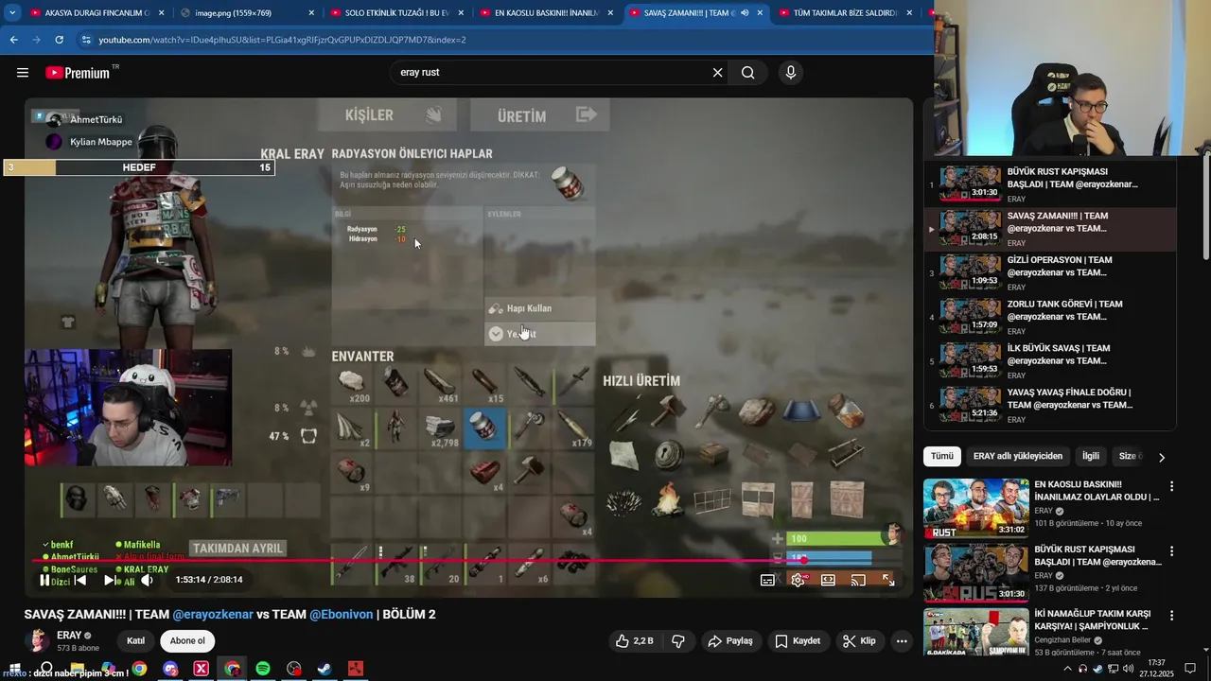Image resolution: width=1211 pixels, height=681 pixels.
Task: Mute the video with speaker icon
Action: click(x=147, y=580)
